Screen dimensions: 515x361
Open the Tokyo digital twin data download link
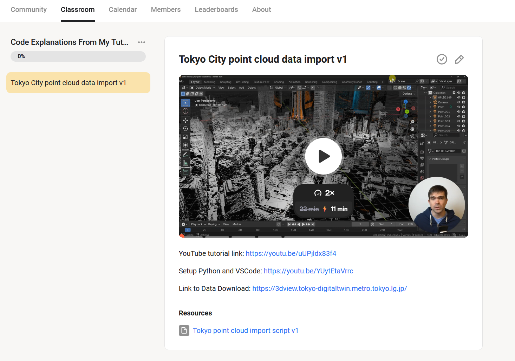click(330, 288)
